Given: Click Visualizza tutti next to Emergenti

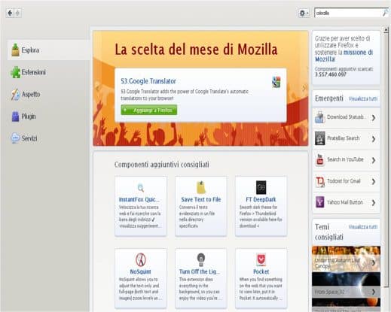Looking at the screenshot, I should [x=363, y=98].
